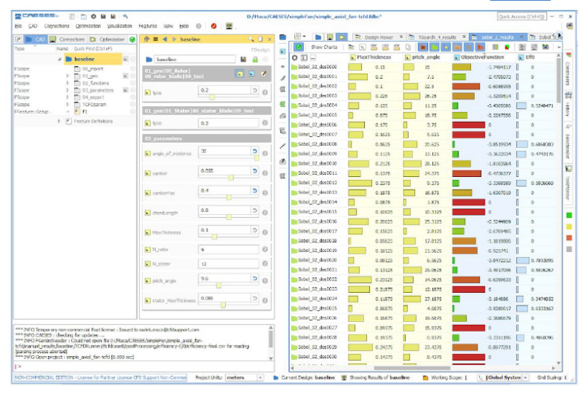Expand the 02_functions tree node

pyautogui.click(x=68, y=83)
